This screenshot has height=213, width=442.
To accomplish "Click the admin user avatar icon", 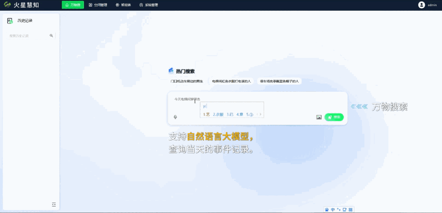I will 421,5.
